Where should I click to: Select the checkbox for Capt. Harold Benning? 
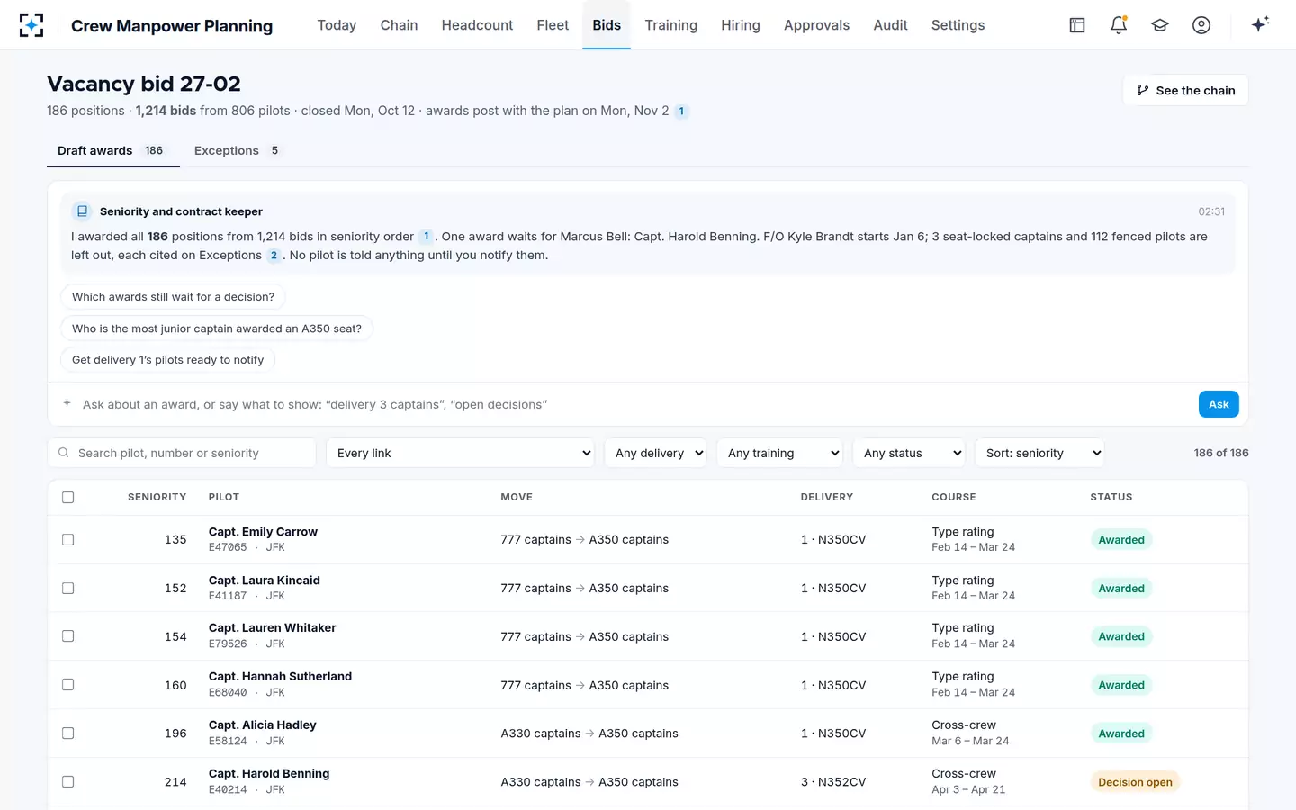coord(67,782)
